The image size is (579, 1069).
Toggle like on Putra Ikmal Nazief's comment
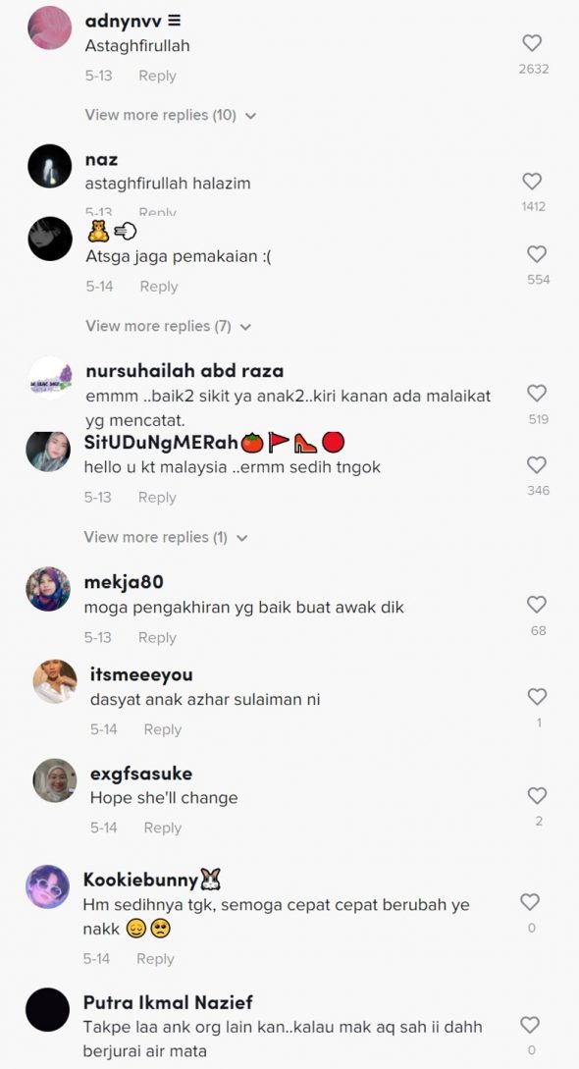pos(530,1026)
